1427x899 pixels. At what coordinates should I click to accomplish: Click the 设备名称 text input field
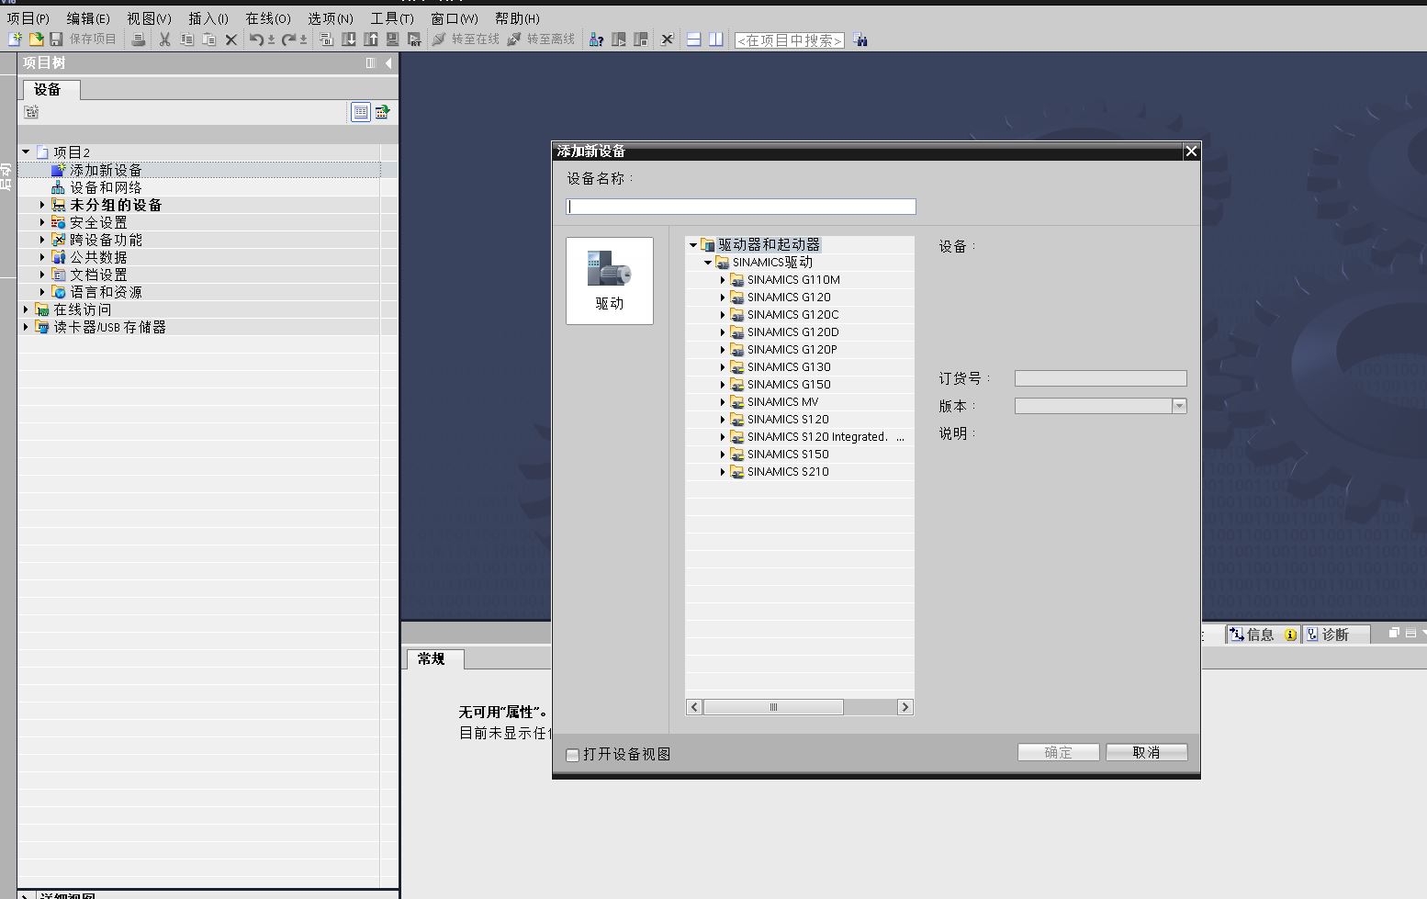coord(741,207)
